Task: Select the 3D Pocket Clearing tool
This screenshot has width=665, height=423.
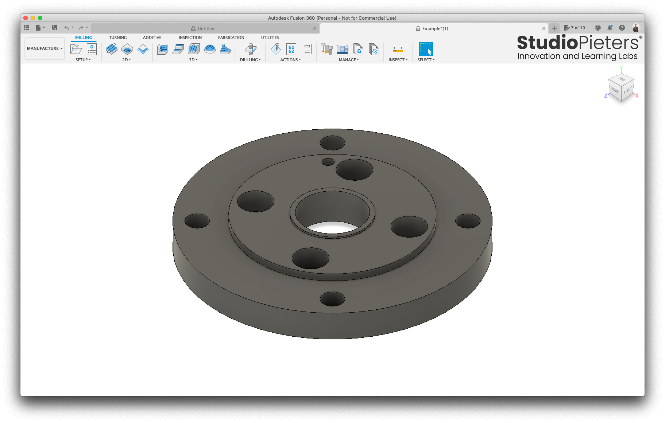Action: [x=178, y=49]
